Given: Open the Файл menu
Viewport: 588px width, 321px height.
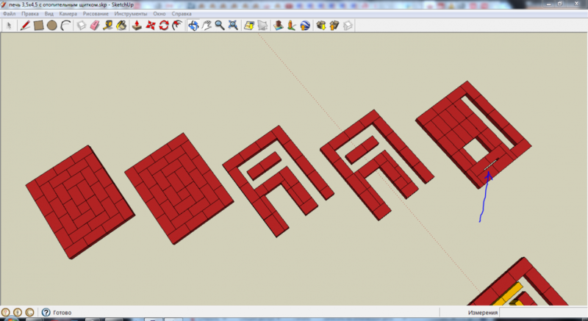Looking at the screenshot, I should click(x=10, y=14).
